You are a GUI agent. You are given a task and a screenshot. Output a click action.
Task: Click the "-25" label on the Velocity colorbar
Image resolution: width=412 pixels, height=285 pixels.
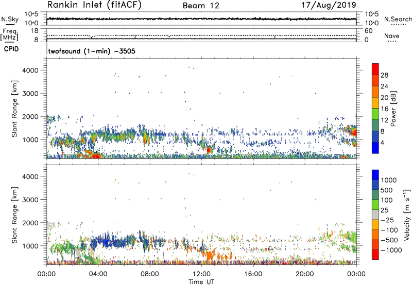point(387,220)
